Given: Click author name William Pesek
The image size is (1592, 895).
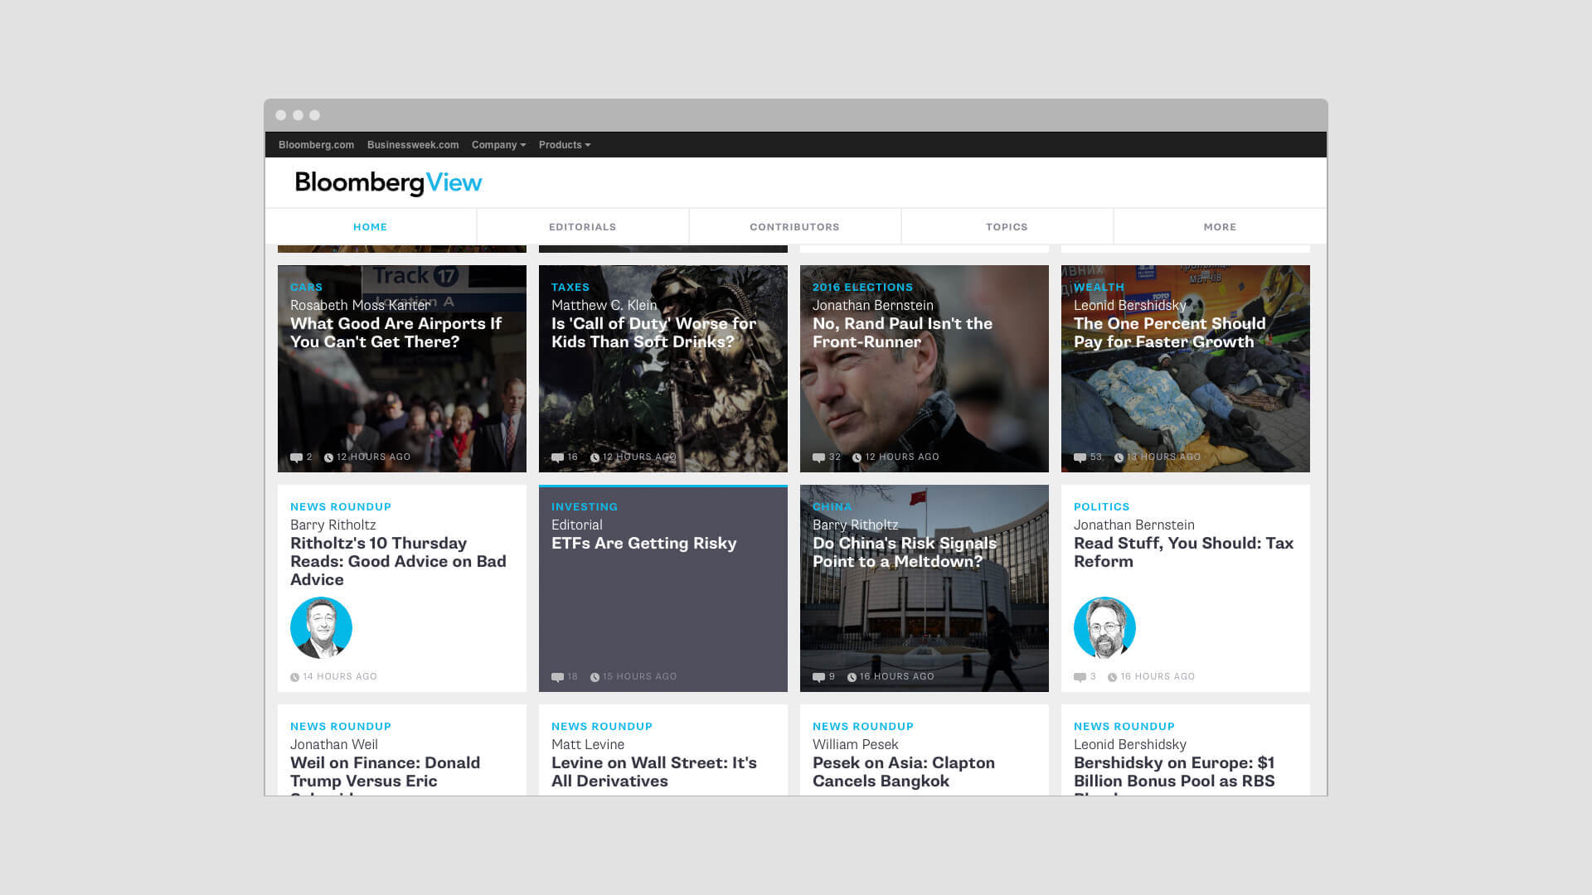Looking at the screenshot, I should pos(855,745).
